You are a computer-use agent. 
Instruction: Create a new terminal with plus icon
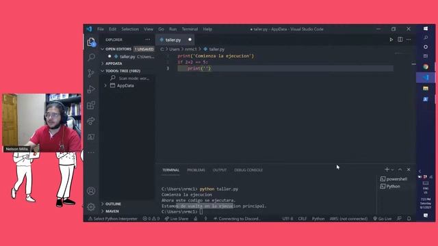387,169
